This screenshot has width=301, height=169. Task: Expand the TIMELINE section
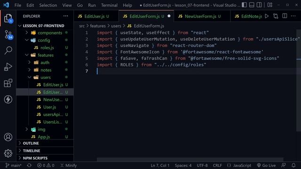(x=45, y=151)
